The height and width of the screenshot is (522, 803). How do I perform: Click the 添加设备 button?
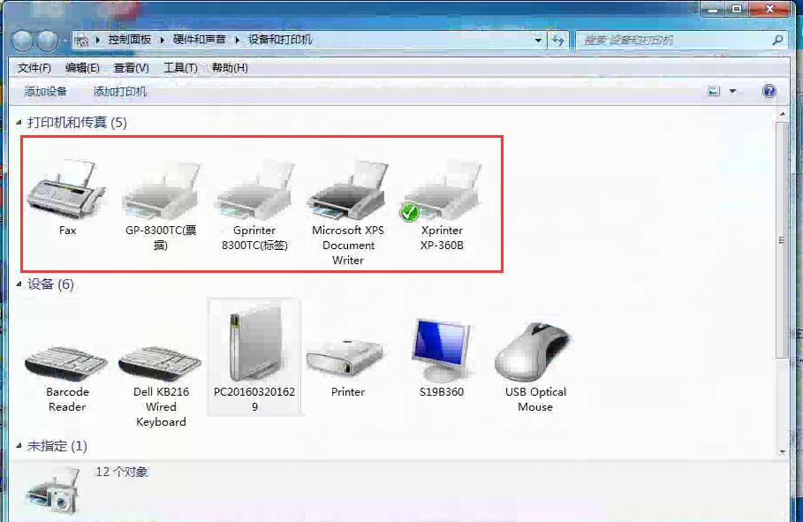coord(46,91)
